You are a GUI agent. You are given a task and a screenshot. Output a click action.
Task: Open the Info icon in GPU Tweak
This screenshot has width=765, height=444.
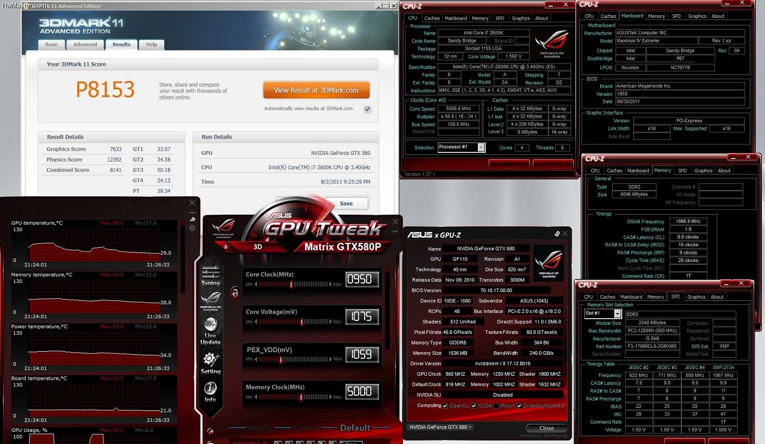pyautogui.click(x=211, y=391)
